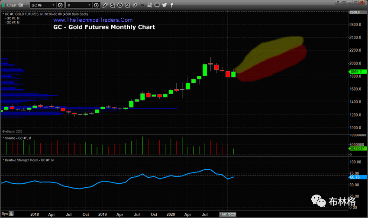This screenshot has width=368, height=218.
Task: Select the eraser tool icon
Action: [x=135, y=5]
